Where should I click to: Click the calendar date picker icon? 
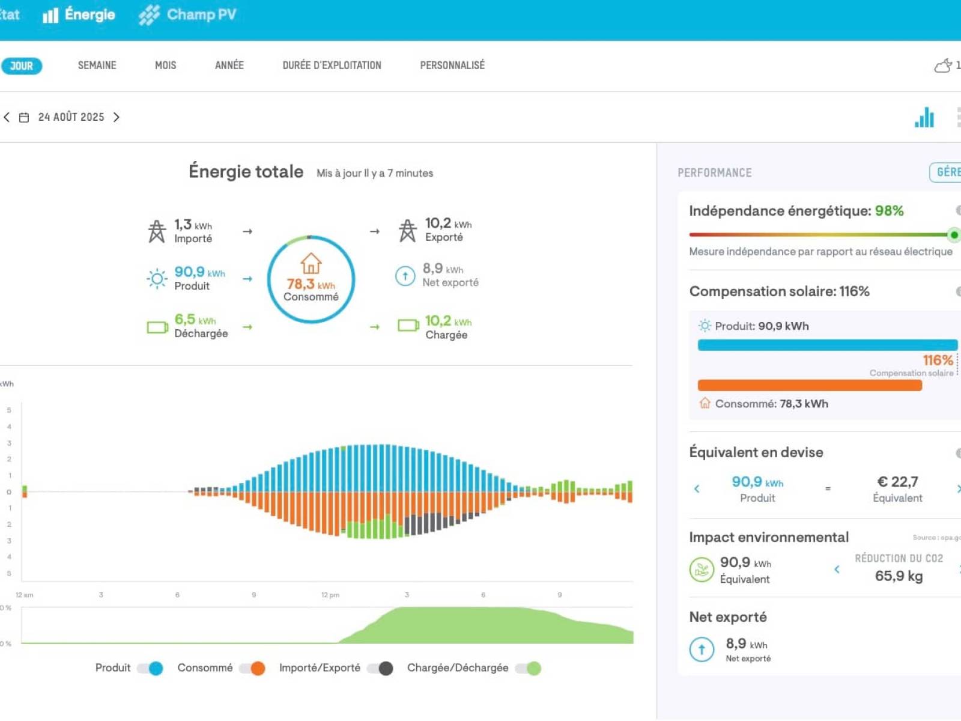(x=24, y=117)
